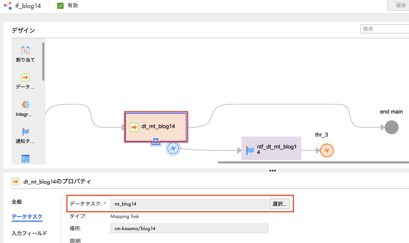Select the 通知タスク (Notification) step icon
Viewport: 409px width, 243px height.
(x=25, y=131)
